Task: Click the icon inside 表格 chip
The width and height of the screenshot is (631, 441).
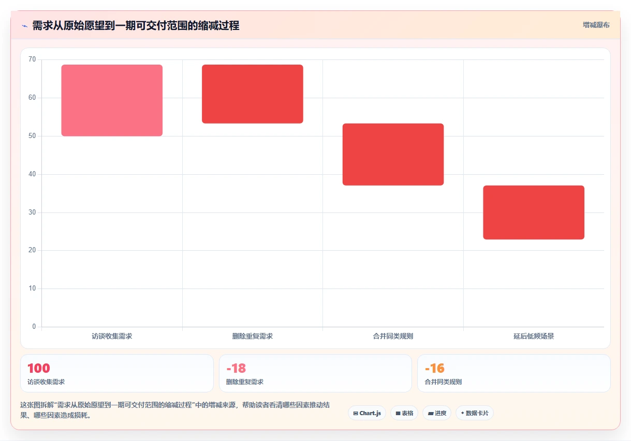Action: (398, 414)
